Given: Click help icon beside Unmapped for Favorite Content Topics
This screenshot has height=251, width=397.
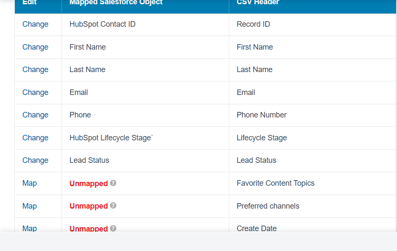Looking at the screenshot, I should pos(113,183).
